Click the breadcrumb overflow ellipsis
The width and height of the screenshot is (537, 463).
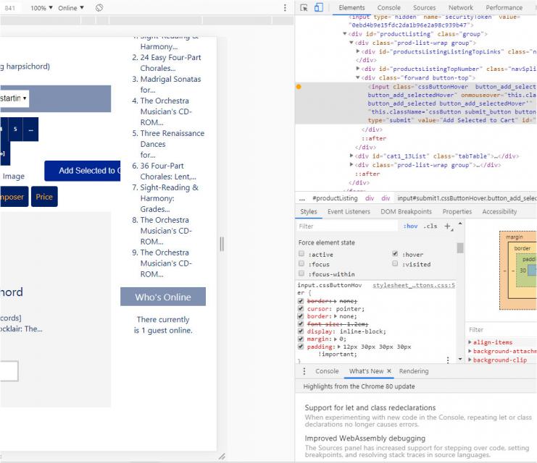tap(301, 198)
